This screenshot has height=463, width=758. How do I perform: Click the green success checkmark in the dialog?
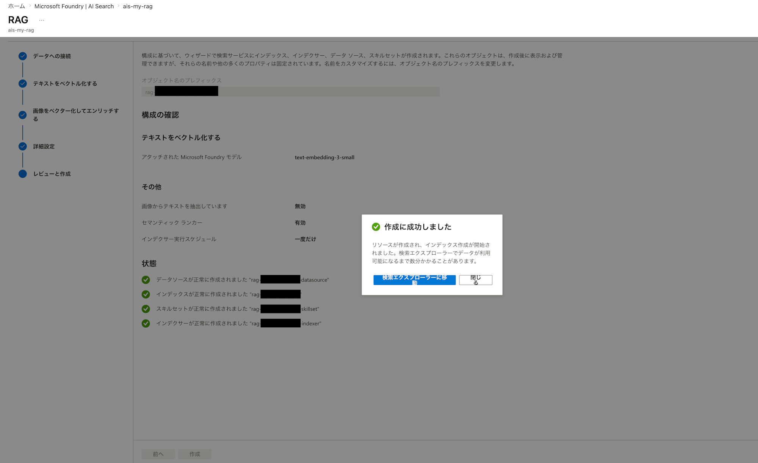[x=376, y=227]
